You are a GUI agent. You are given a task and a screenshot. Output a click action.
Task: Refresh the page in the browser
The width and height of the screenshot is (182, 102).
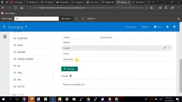pyautogui.click(x=16, y=8)
